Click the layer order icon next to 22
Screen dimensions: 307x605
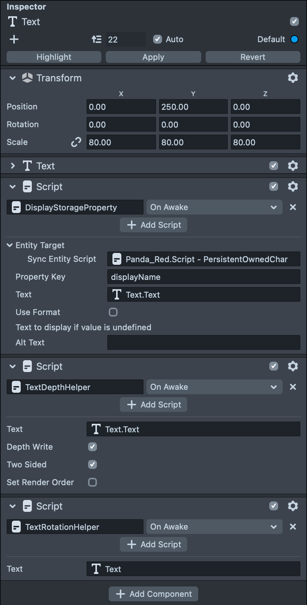click(x=97, y=39)
